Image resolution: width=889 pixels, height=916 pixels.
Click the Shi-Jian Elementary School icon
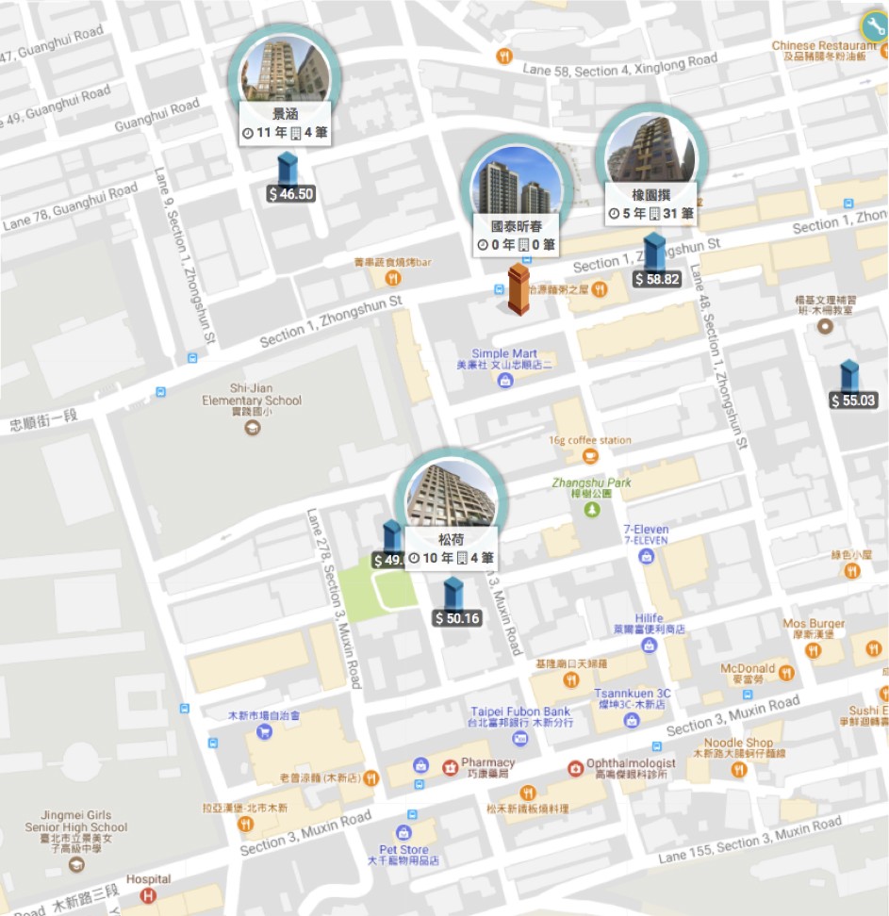coord(253,428)
